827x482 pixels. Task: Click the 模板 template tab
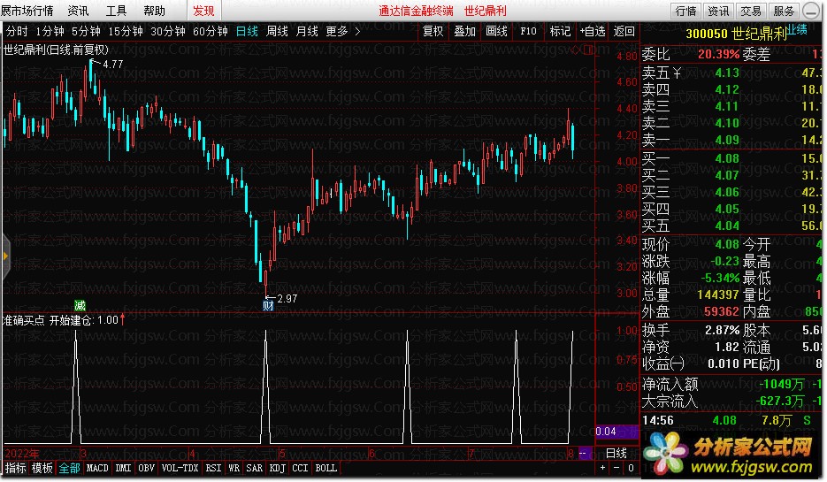tap(42, 468)
